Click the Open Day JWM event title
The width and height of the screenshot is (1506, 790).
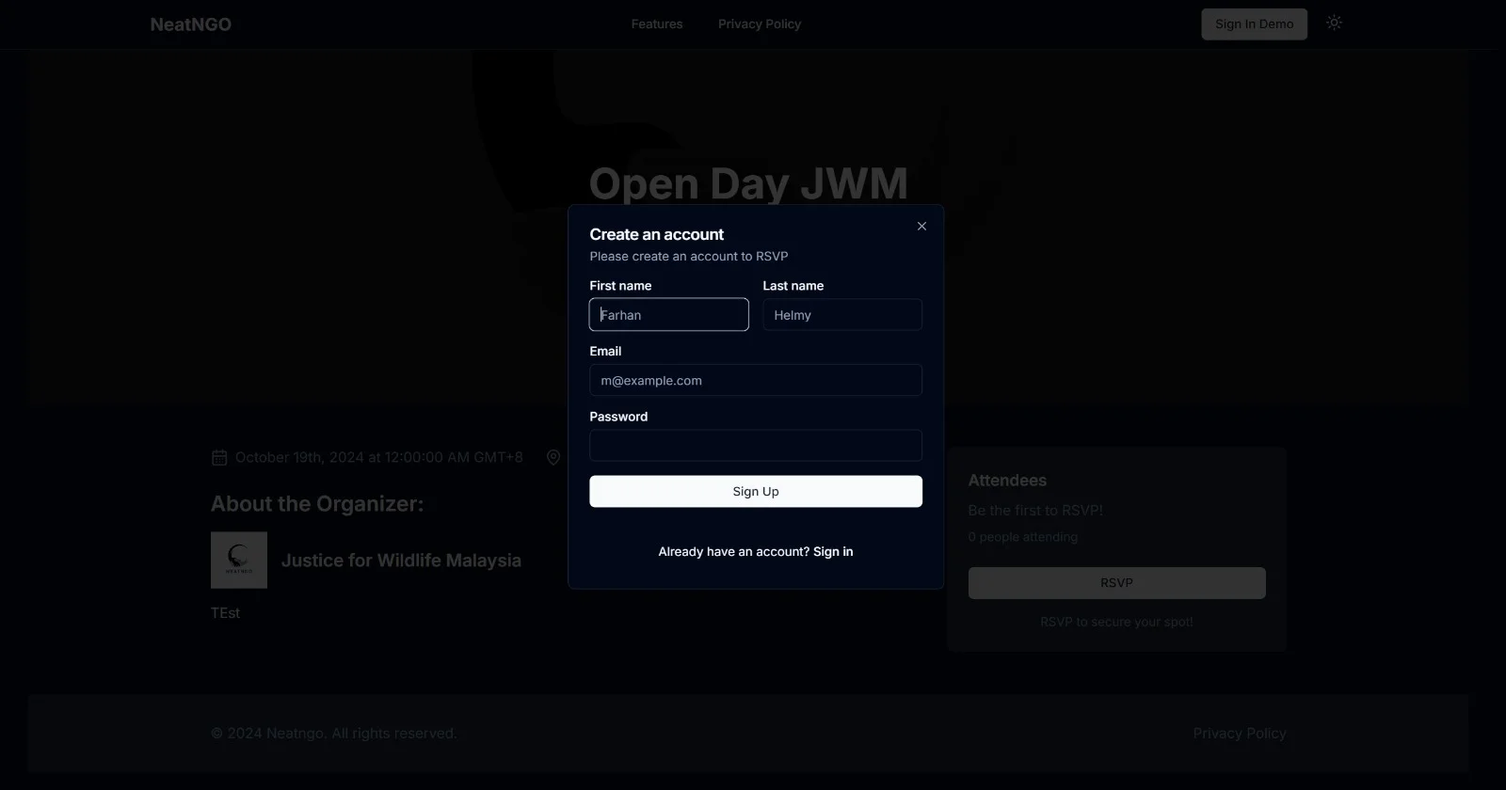tap(748, 183)
